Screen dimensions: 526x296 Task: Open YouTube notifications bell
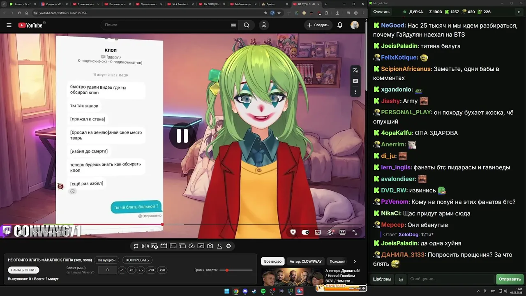tap(340, 25)
